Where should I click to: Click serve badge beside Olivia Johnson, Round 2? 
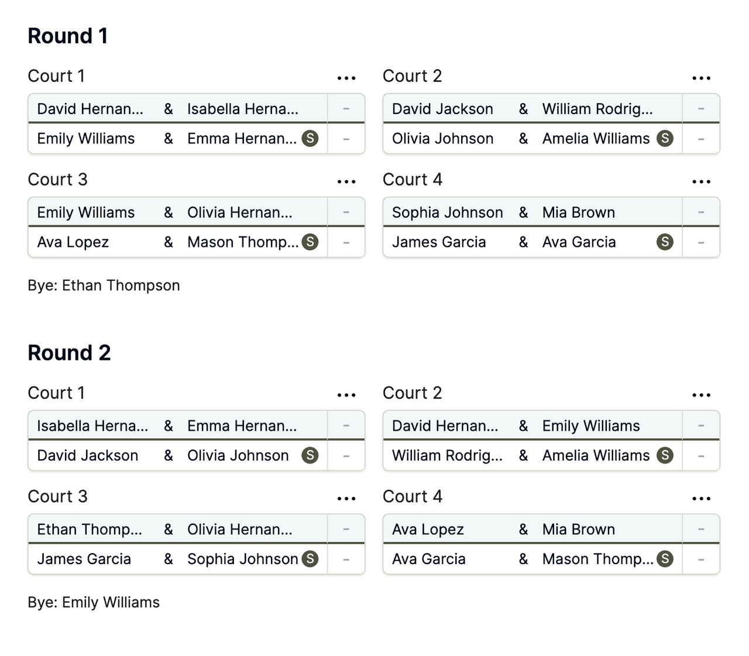pyautogui.click(x=310, y=455)
